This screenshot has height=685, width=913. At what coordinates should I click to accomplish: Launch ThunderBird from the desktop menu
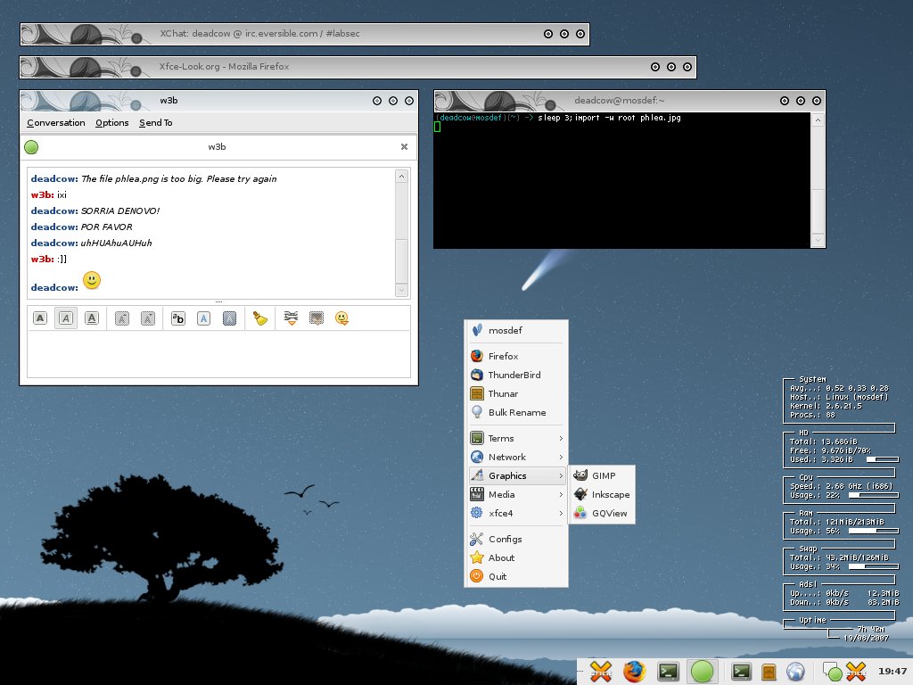[516, 375]
